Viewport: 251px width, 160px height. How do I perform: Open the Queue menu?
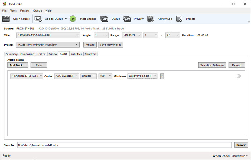(37, 11)
